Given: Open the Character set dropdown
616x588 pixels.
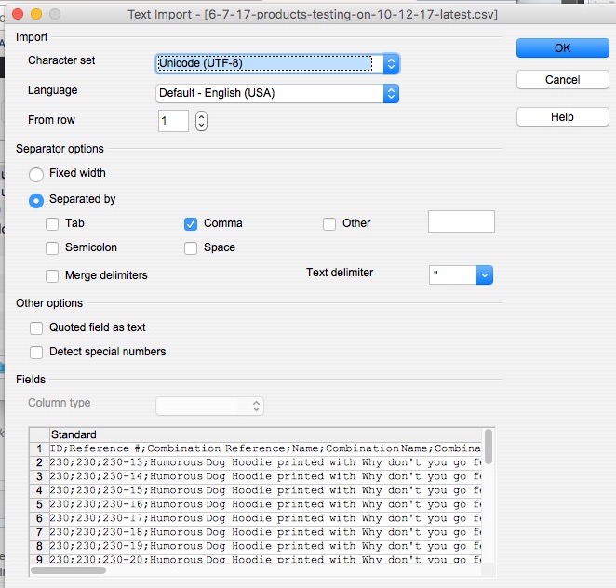Looking at the screenshot, I should click(276, 63).
